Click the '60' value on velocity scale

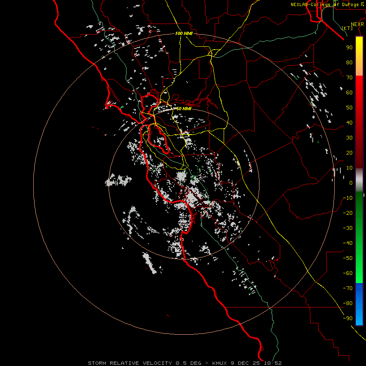click(349, 92)
